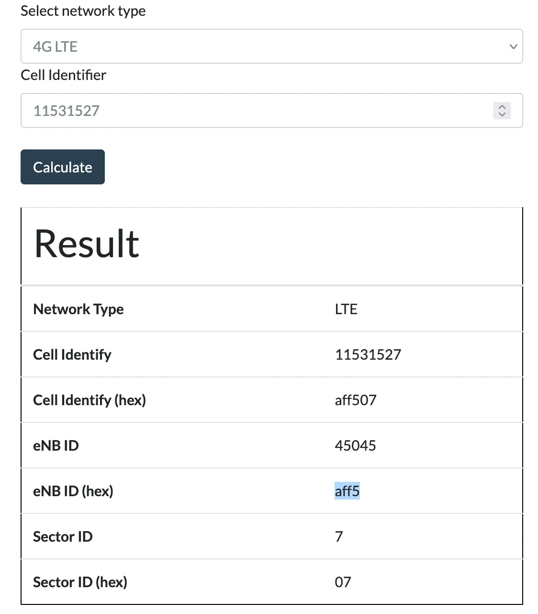Viewport: 538px width, 614px height.
Task: Click the chevron arrow of network selector
Action: click(x=513, y=46)
